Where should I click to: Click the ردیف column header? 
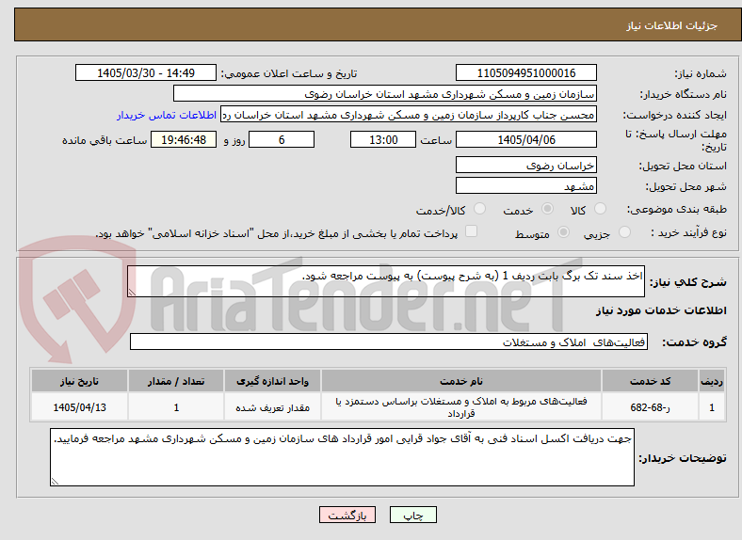point(712,381)
